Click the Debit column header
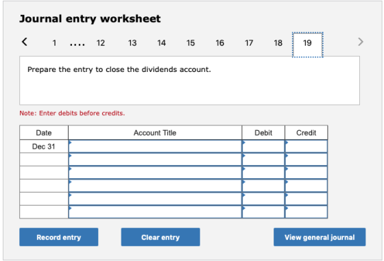 [263, 133]
